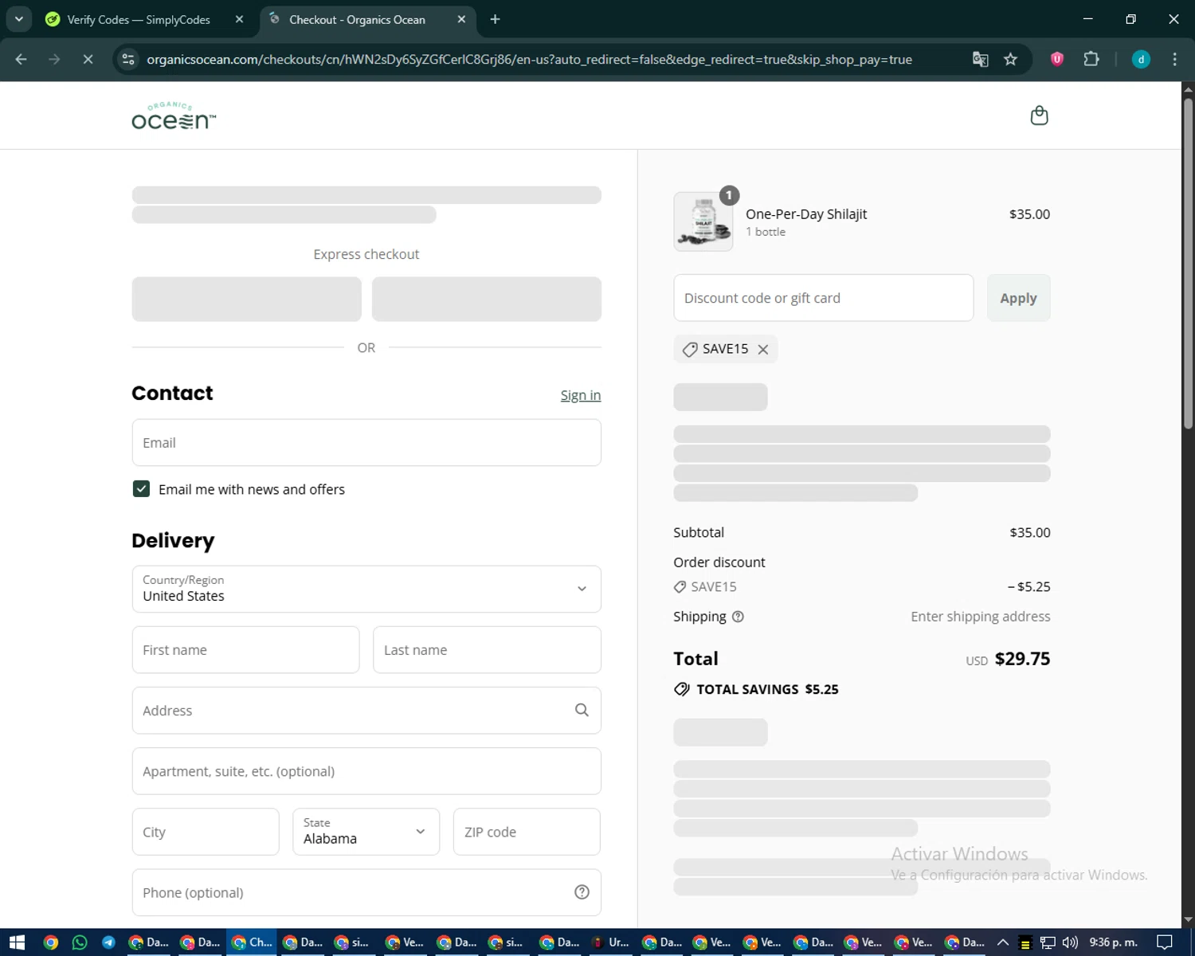This screenshot has height=956, width=1195.
Task: Open the Chrome profile avatar
Action: pyautogui.click(x=1141, y=59)
